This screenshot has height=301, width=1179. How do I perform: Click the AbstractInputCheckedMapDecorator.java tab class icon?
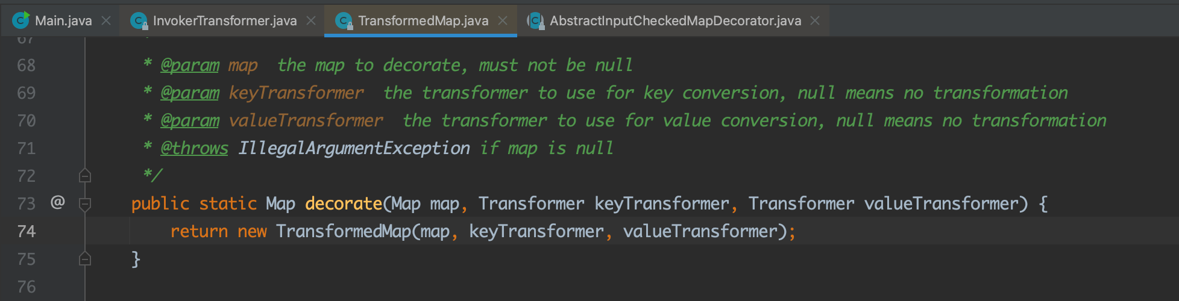click(x=535, y=21)
